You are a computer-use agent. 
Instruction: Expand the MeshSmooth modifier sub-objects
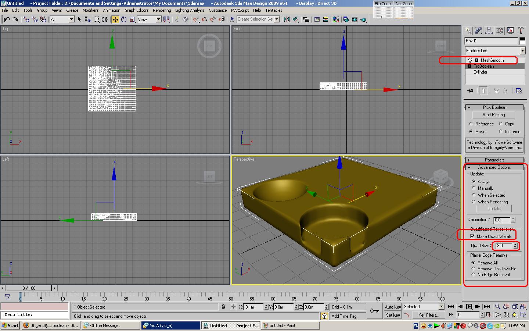[476, 60]
